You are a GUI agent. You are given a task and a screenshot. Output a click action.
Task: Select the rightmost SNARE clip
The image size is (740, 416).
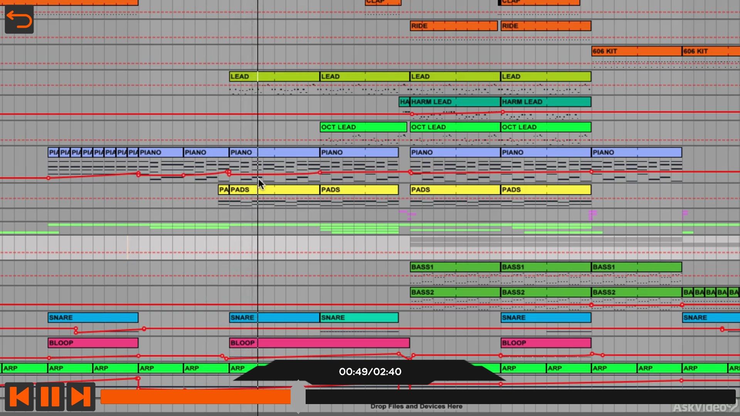click(x=711, y=317)
